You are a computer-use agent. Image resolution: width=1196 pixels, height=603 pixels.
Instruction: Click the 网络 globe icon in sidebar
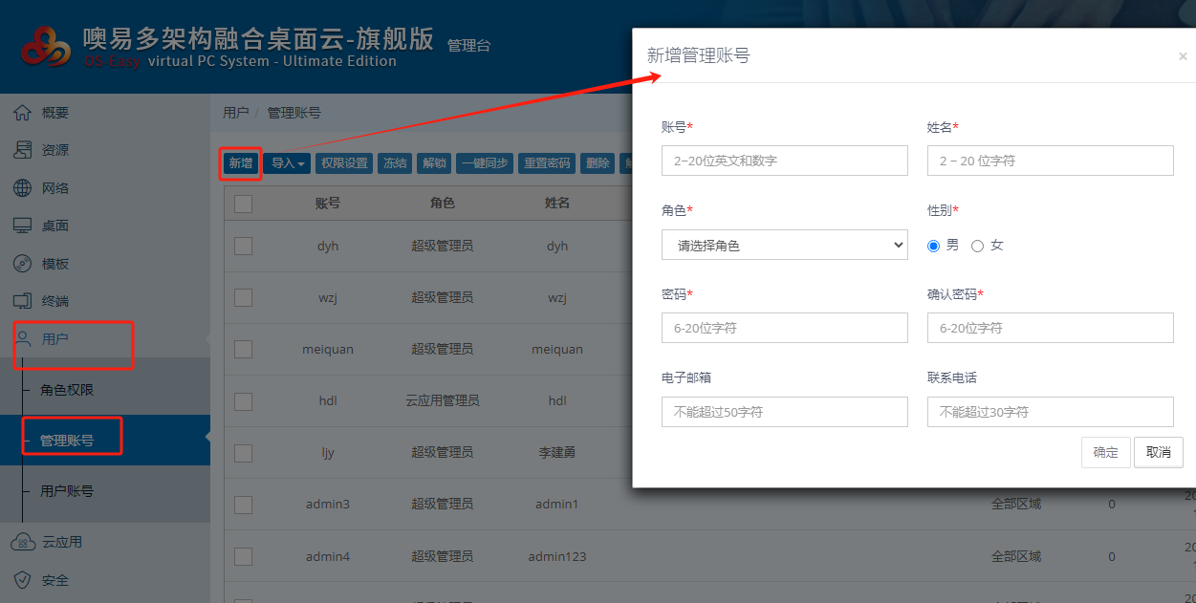pyautogui.click(x=22, y=188)
